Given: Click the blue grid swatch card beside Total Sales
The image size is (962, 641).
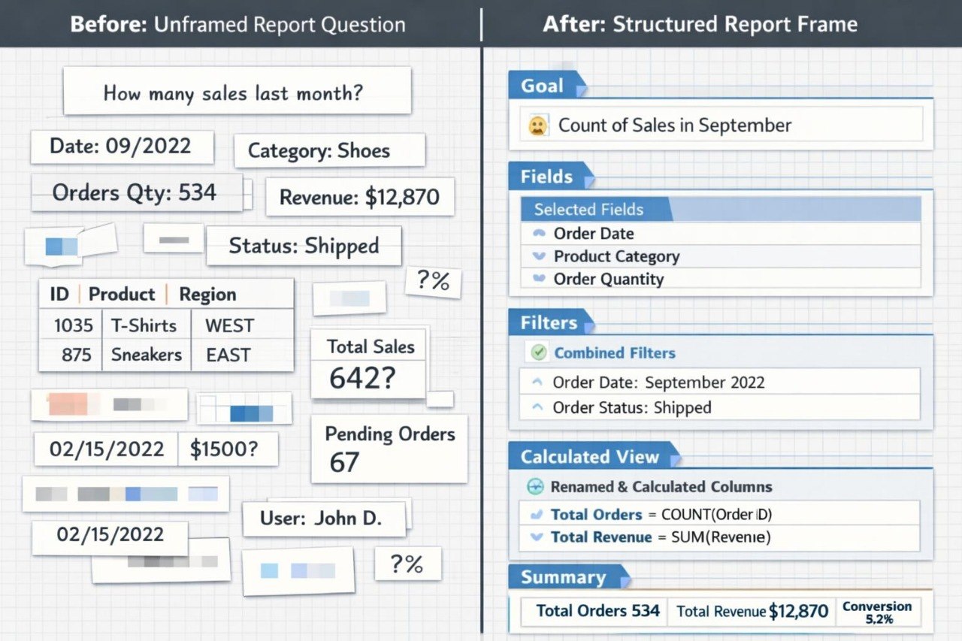Looking at the screenshot, I should click(x=244, y=410).
